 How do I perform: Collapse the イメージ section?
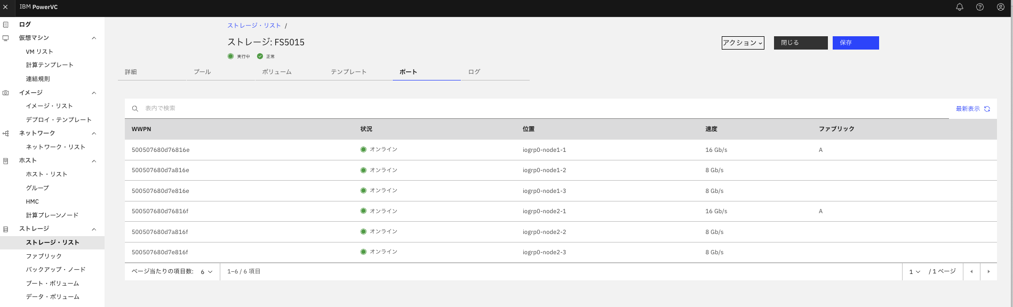[94, 93]
